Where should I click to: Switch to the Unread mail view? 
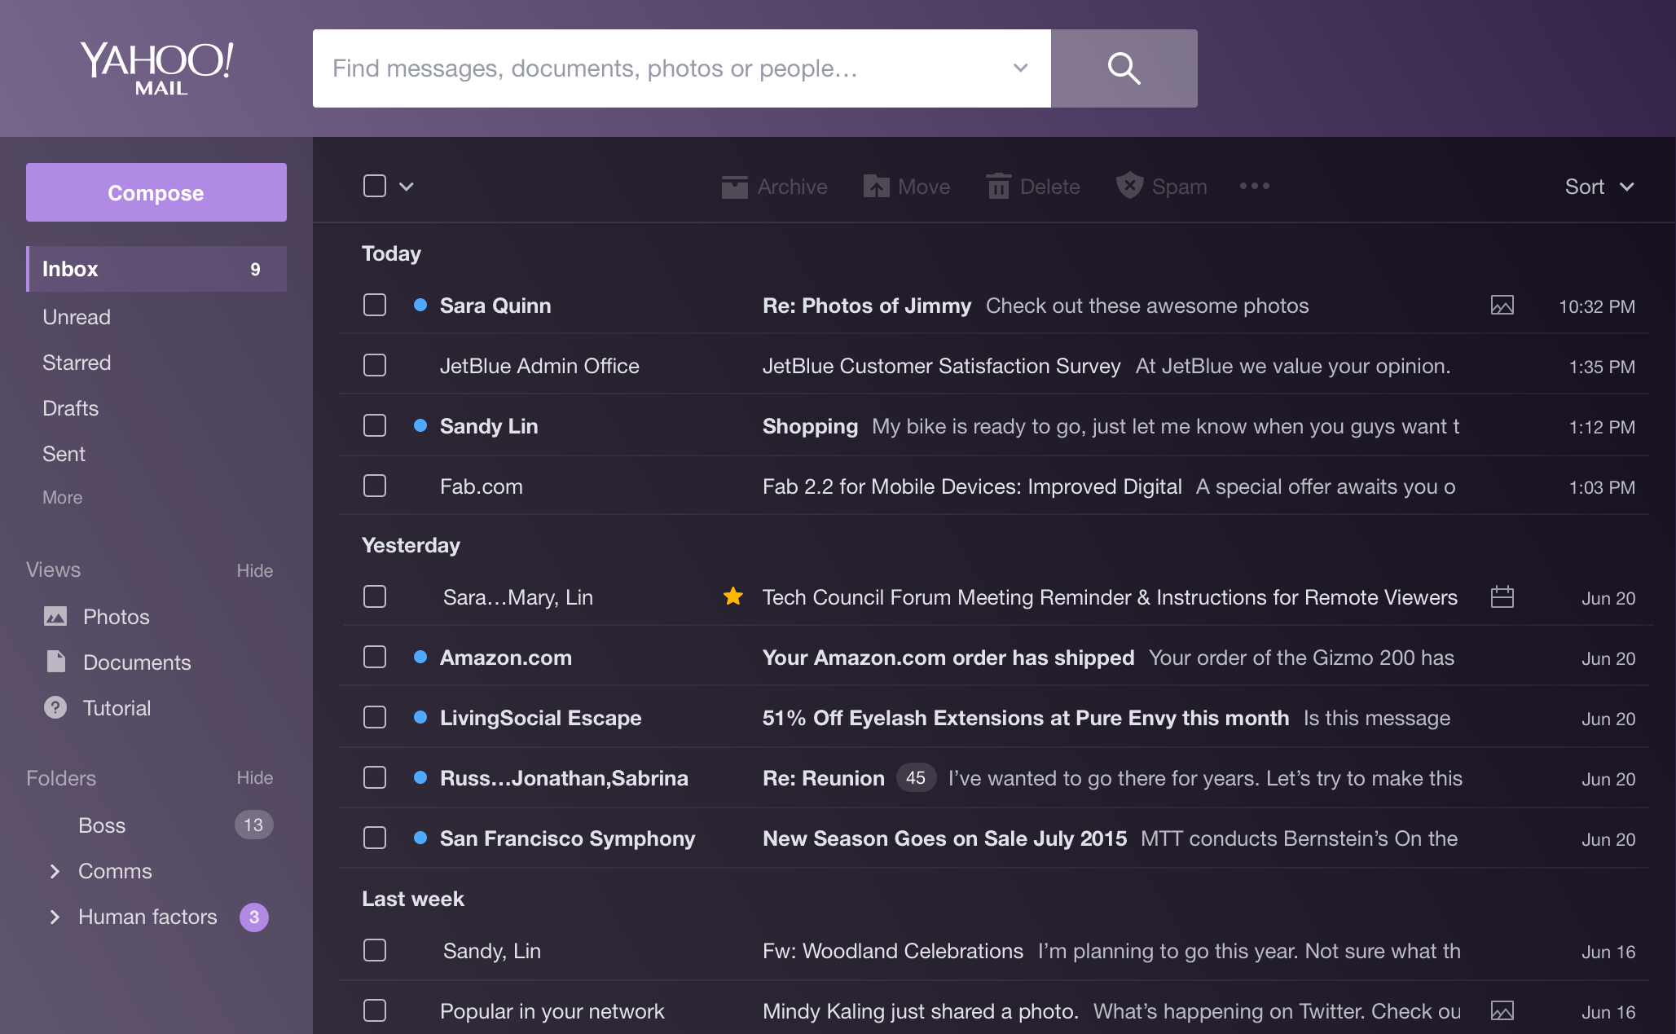click(77, 317)
